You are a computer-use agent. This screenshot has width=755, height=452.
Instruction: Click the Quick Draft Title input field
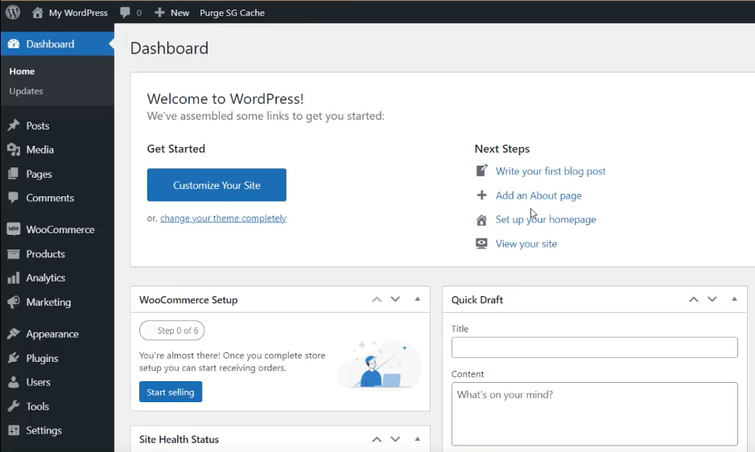coord(594,347)
